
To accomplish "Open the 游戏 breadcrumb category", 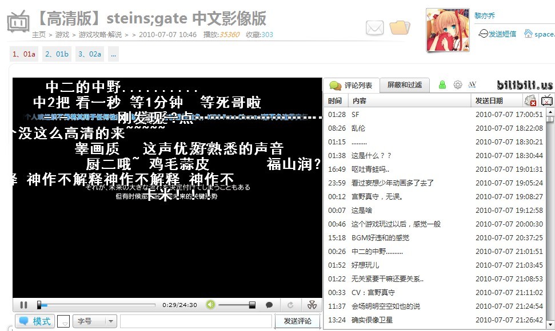I will click(x=62, y=35).
